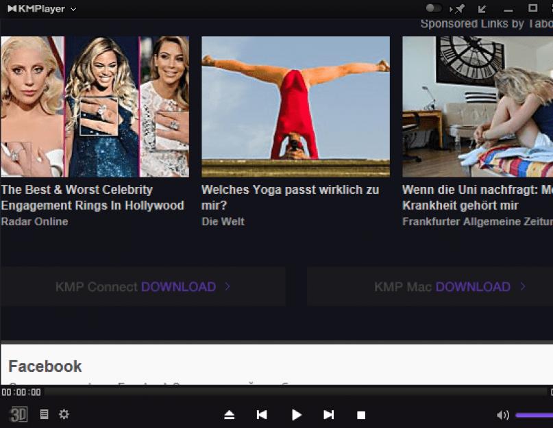
Task: Skip to the next track
Action: pyautogui.click(x=329, y=415)
